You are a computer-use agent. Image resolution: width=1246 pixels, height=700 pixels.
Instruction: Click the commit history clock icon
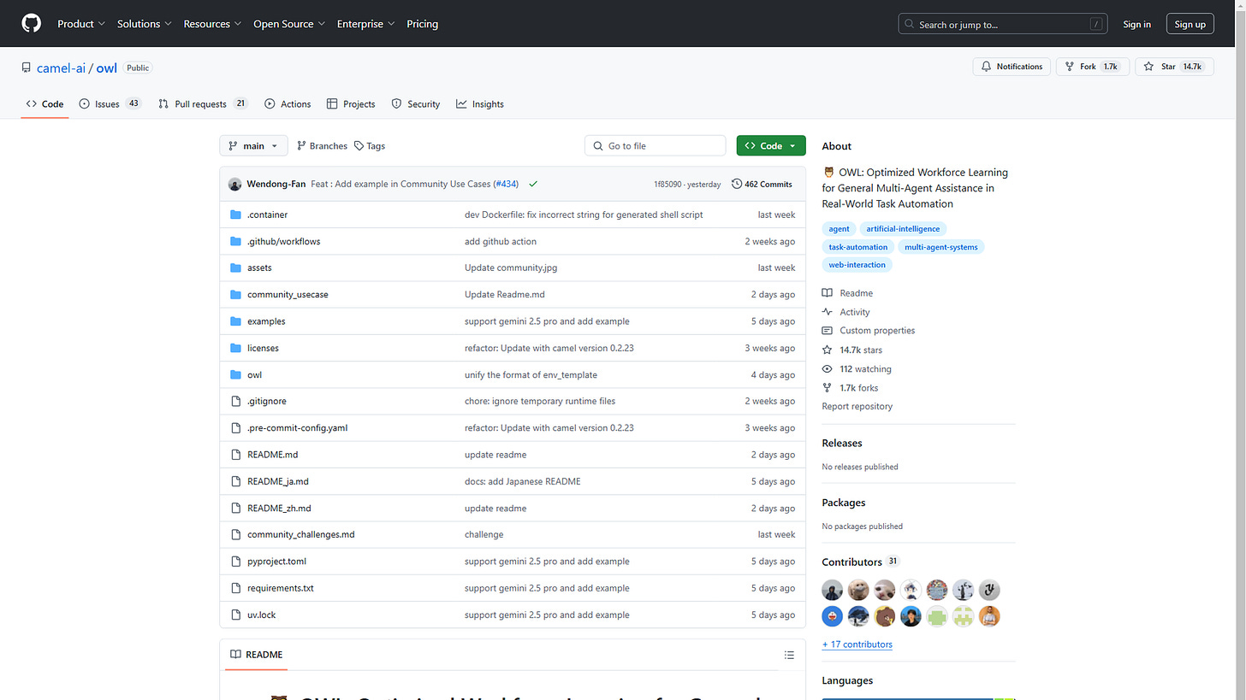coord(737,184)
